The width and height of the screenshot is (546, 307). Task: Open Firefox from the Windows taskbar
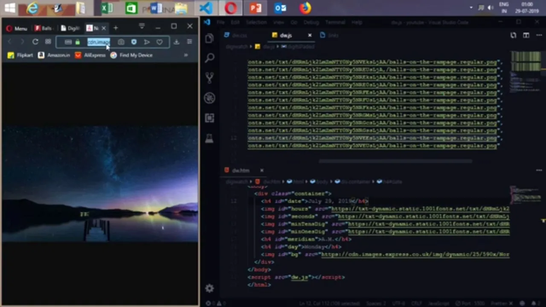(x=305, y=8)
